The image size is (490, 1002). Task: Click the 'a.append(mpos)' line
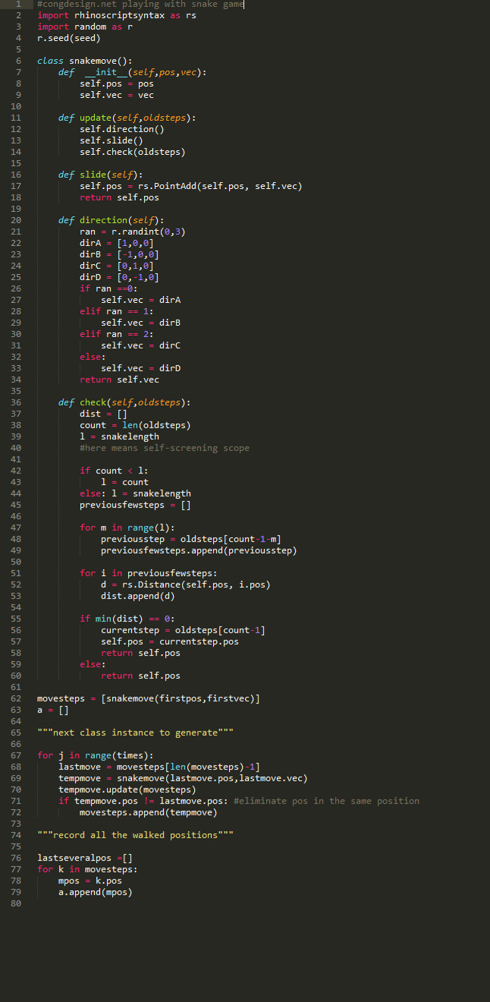click(96, 892)
